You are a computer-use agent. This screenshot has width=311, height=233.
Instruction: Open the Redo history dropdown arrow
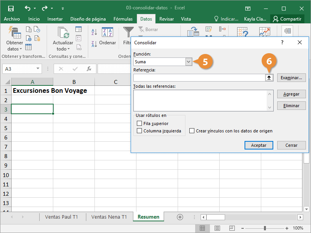[x=52, y=8]
